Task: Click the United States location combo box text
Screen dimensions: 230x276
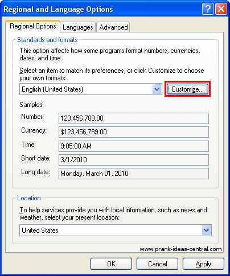Action: [40, 230]
